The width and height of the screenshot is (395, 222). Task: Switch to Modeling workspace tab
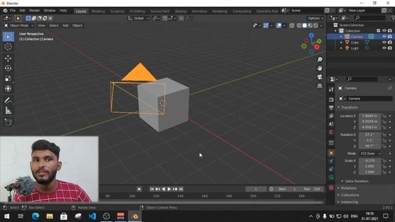pos(98,11)
